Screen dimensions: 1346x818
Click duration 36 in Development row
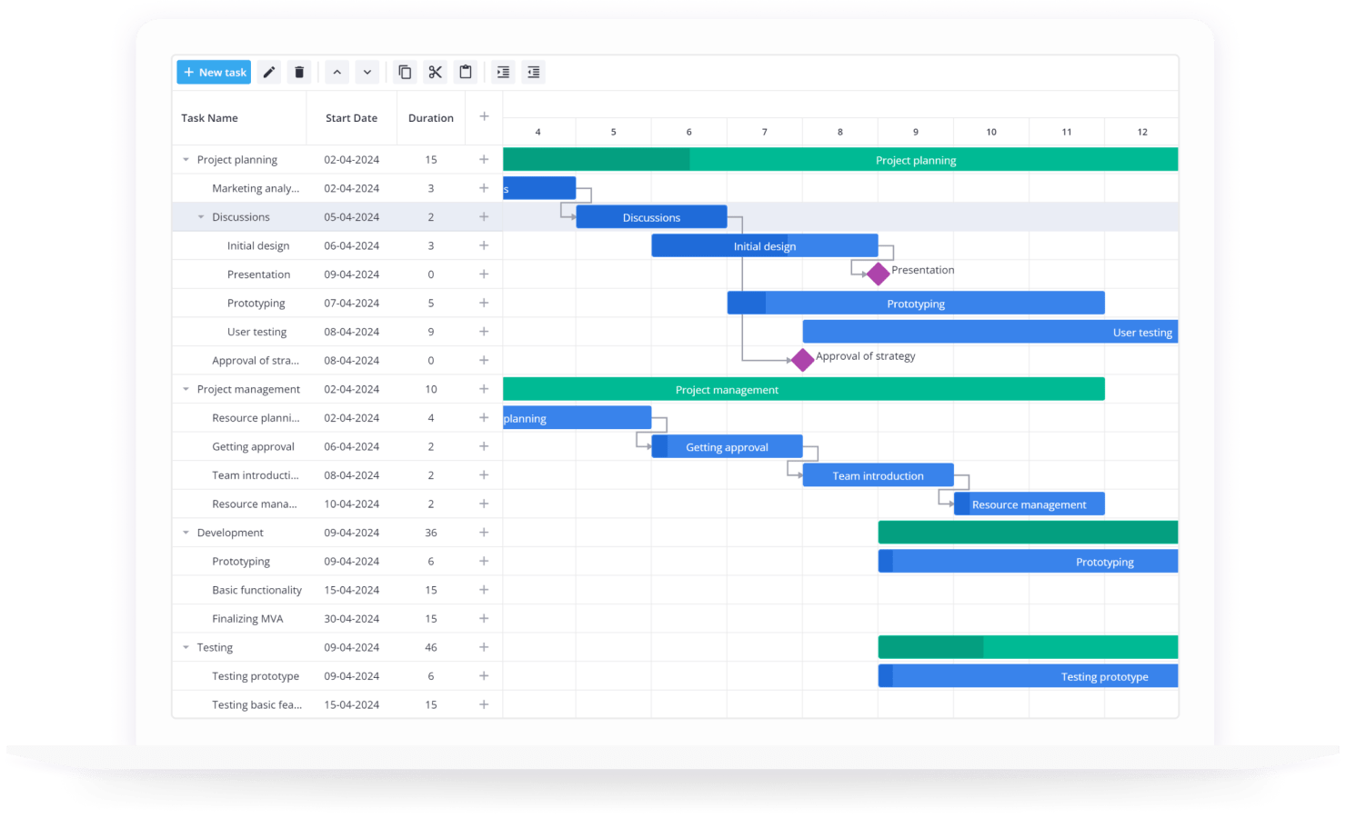[431, 533]
